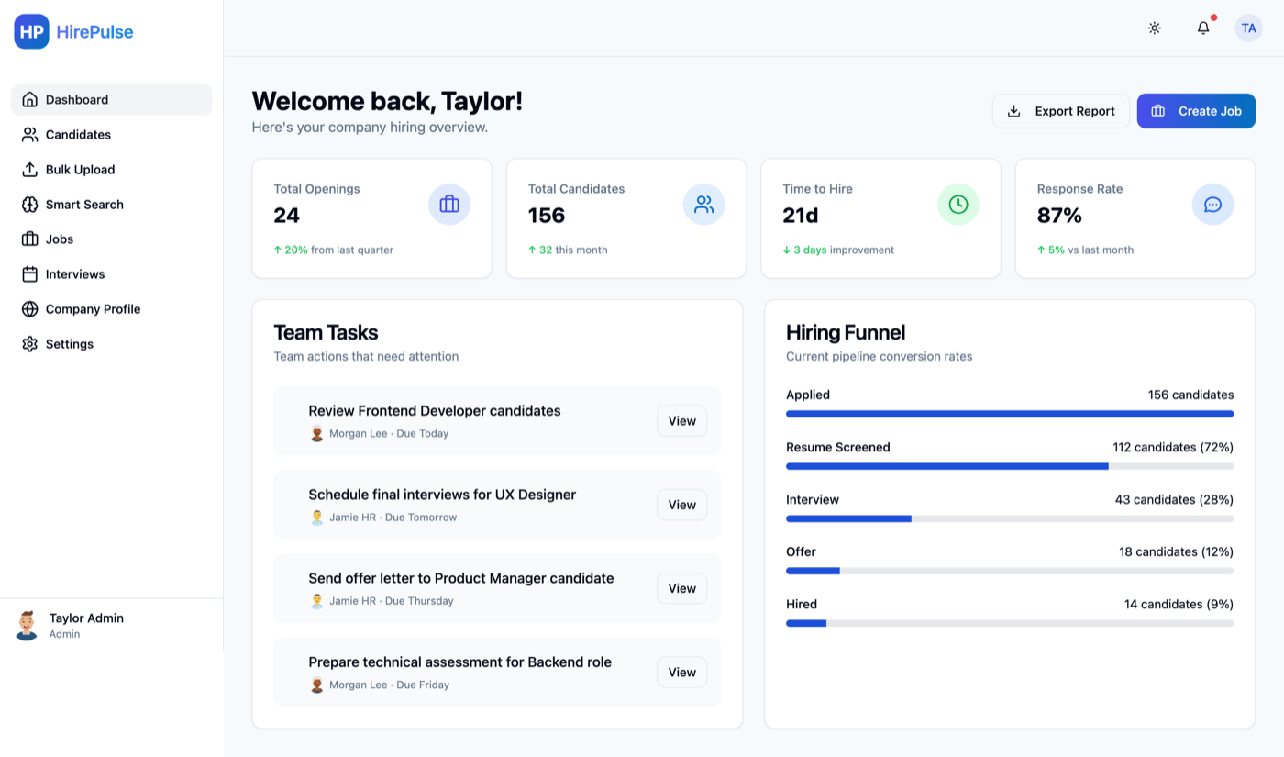Click the people icon on Total Candidates card
1284x757 pixels.
click(703, 204)
